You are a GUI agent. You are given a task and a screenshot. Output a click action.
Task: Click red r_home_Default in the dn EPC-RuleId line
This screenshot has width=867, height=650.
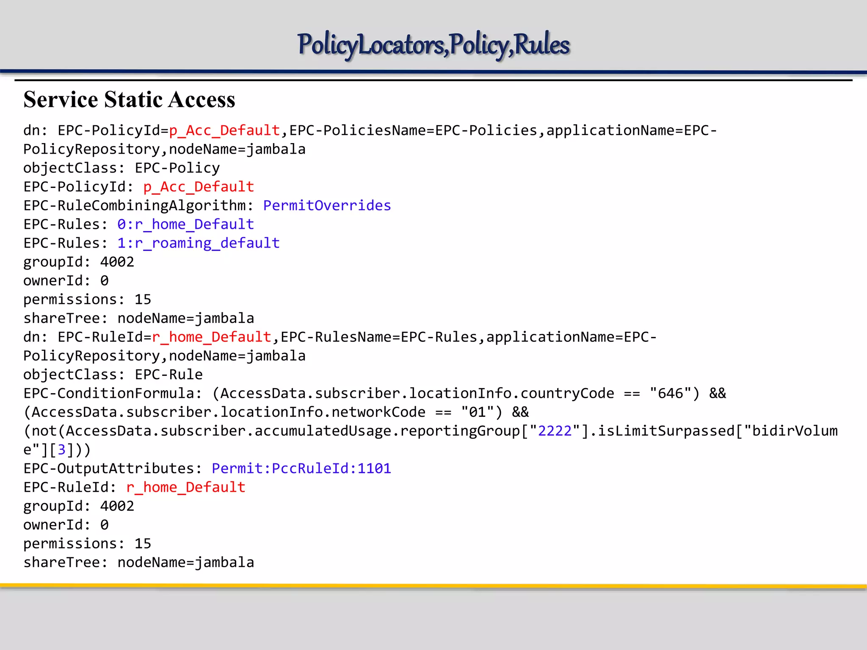pyautogui.click(x=211, y=337)
